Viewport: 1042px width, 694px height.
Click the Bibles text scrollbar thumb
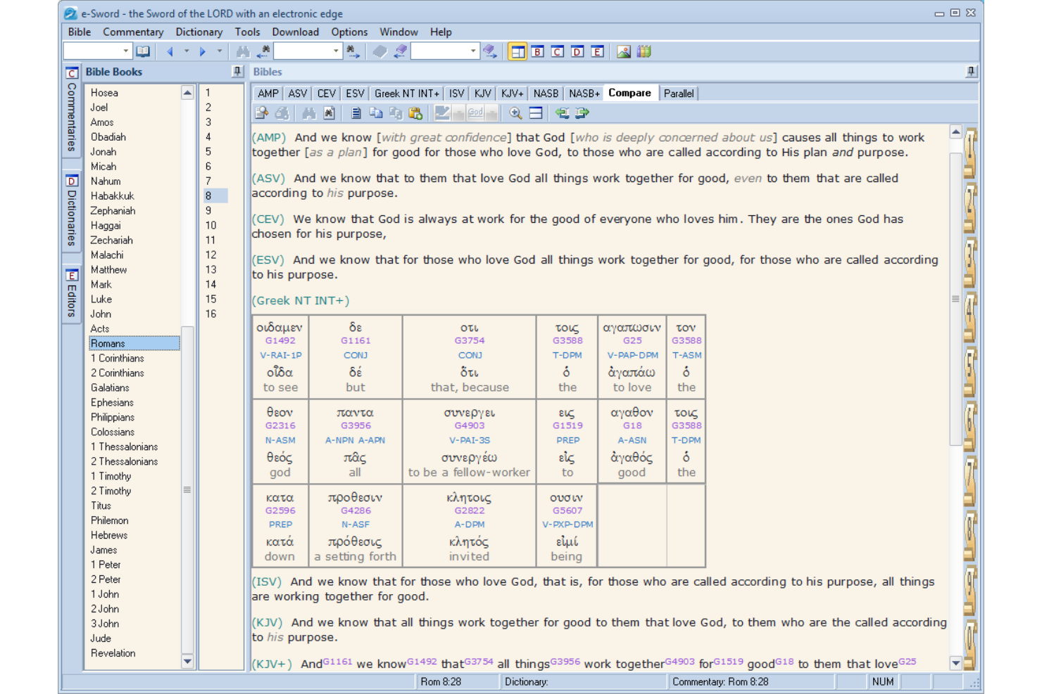tap(955, 299)
